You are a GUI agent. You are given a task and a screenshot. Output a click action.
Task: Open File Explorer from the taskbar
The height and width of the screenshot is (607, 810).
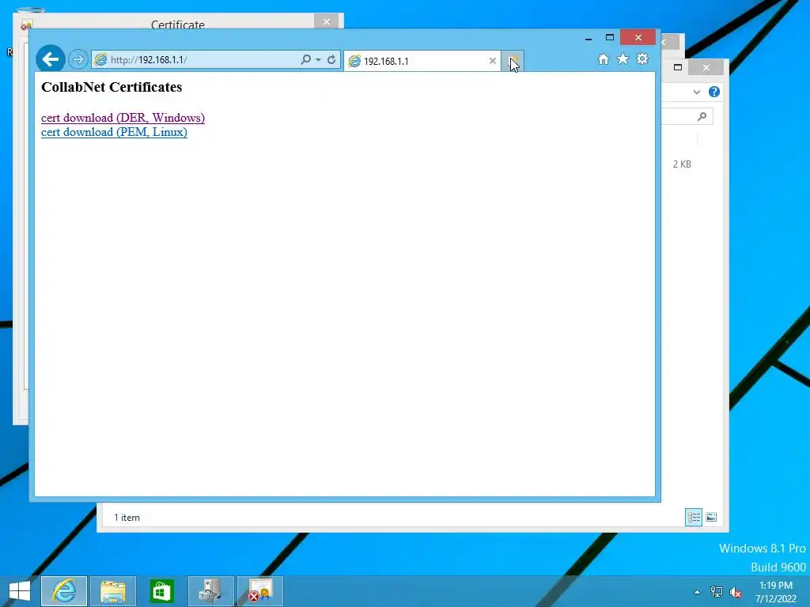click(x=113, y=591)
